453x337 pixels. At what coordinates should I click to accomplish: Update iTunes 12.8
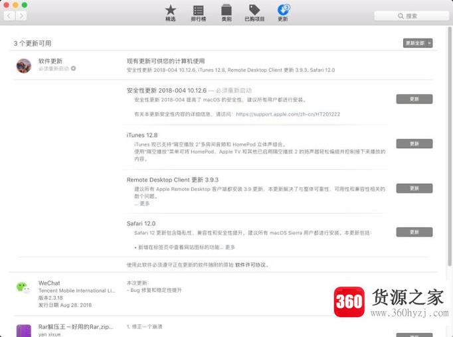[x=414, y=143]
